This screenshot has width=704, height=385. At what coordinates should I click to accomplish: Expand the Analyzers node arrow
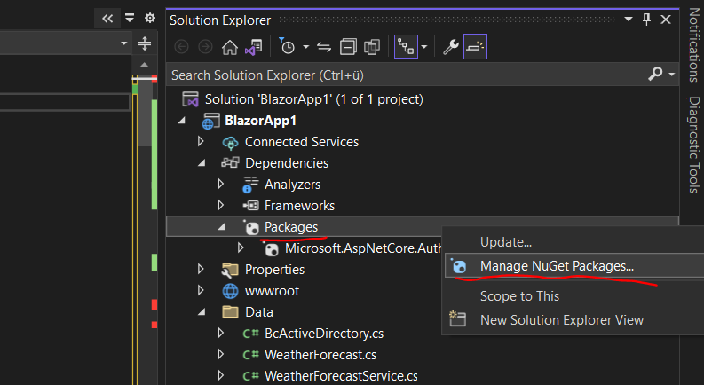coord(220,184)
